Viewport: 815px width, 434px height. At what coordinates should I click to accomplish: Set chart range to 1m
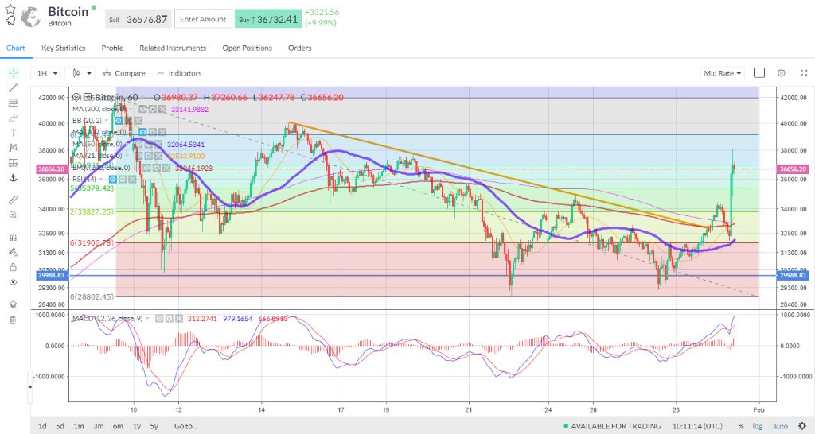[79, 426]
